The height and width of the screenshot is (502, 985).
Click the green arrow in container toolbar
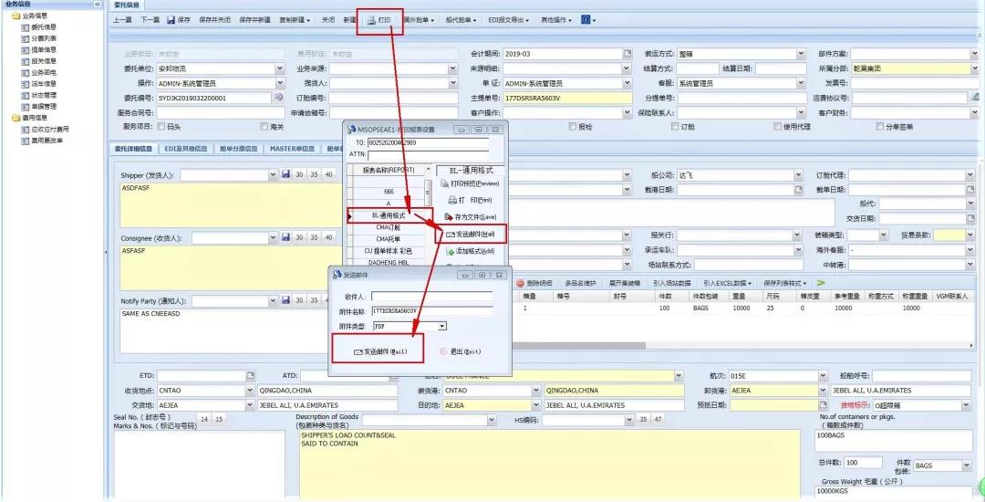tap(820, 283)
